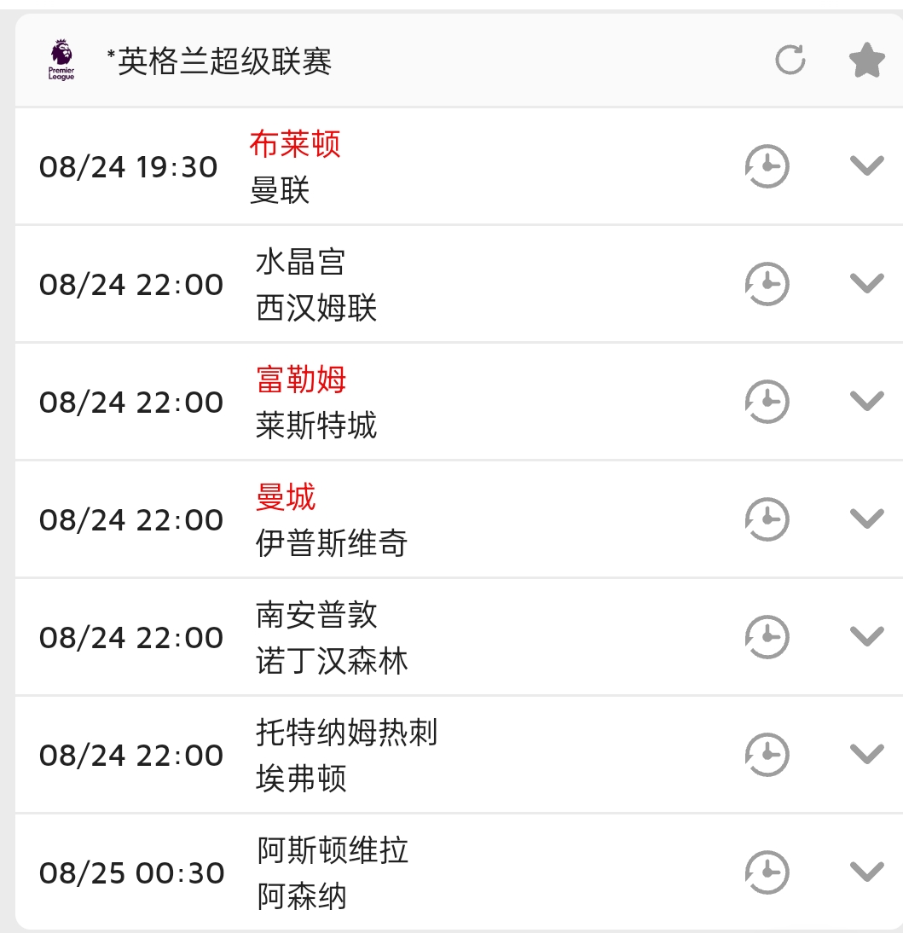Expand the 托特纳姆热刺 vs 埃弗顿 match row

point(866,754)
